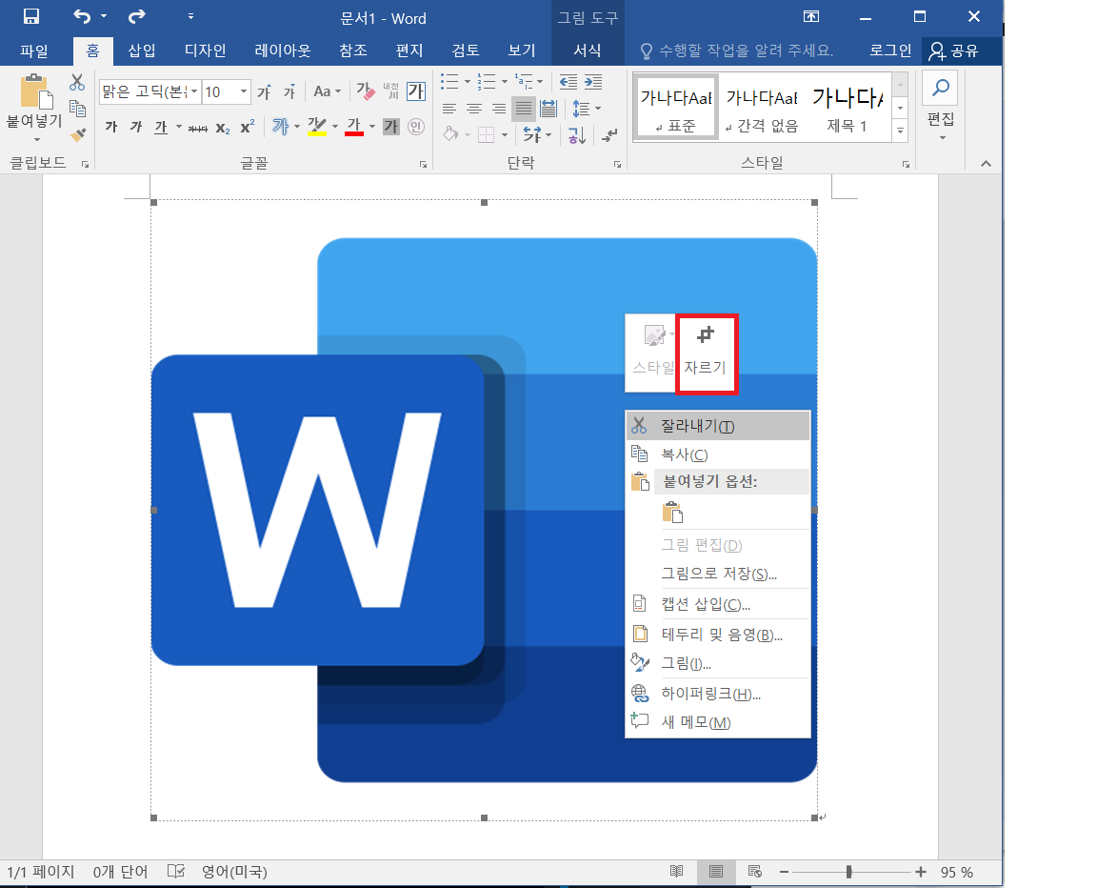
Task: Toggle subscript formatting
Action: coord(223,128)
